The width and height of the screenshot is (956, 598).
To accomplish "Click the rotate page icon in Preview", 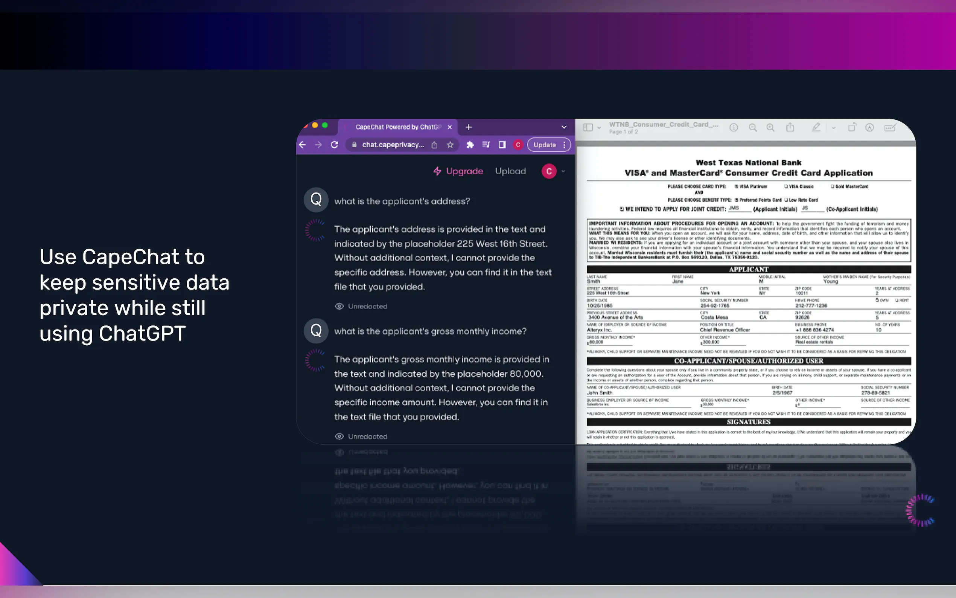I will point(852,127).
